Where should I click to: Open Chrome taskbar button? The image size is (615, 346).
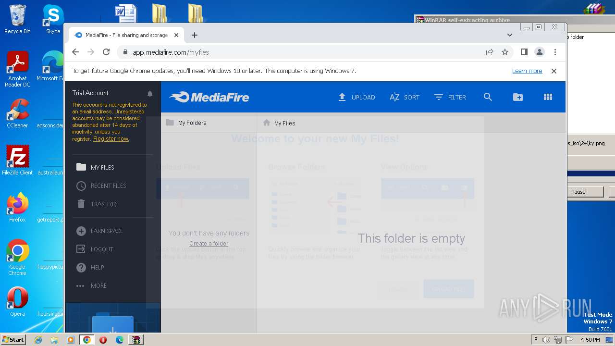coord(87,340)
